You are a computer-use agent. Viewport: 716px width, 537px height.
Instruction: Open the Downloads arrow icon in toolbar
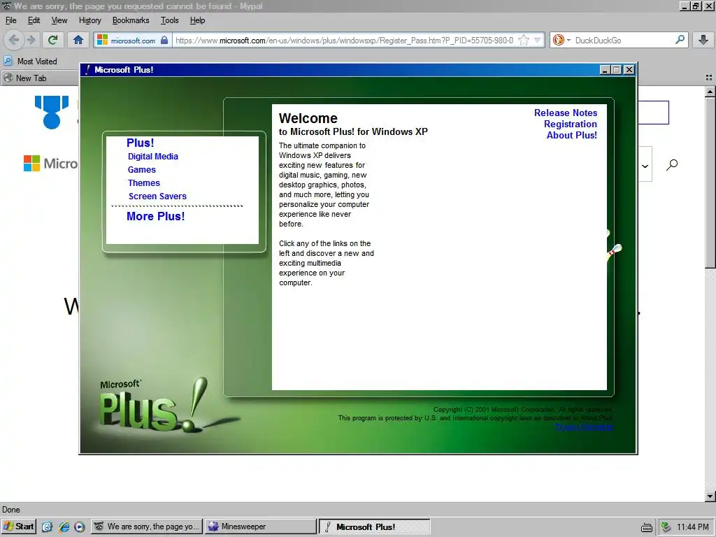click(703, 40)
